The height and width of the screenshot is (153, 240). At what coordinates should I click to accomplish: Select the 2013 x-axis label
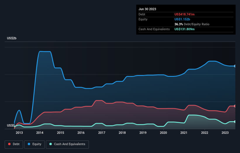click(x=19, y=133)
